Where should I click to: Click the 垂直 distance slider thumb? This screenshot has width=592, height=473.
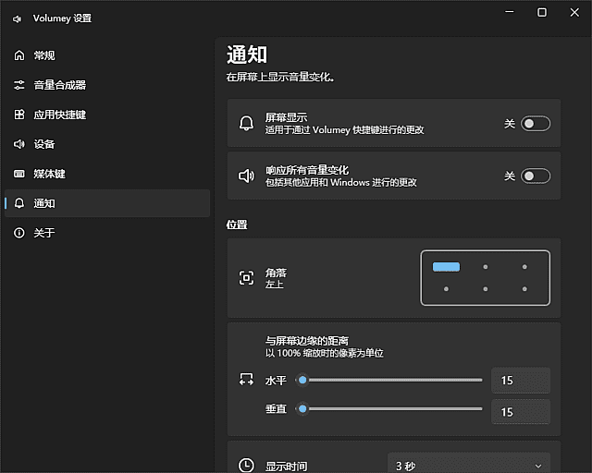pyautogui.click(x=302, y=408)
